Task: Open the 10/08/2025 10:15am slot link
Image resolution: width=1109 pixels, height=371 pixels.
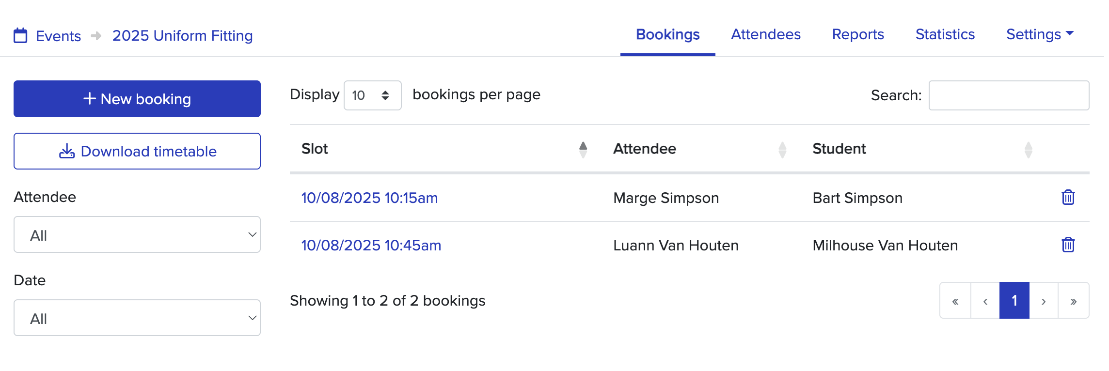Action: pyautogui.click(x=369, y=197)
